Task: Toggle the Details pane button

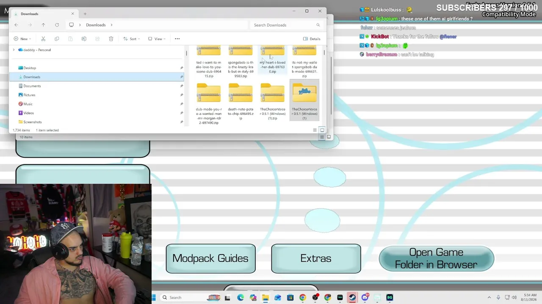Action: pyautogui.click(x=312, y=39)
